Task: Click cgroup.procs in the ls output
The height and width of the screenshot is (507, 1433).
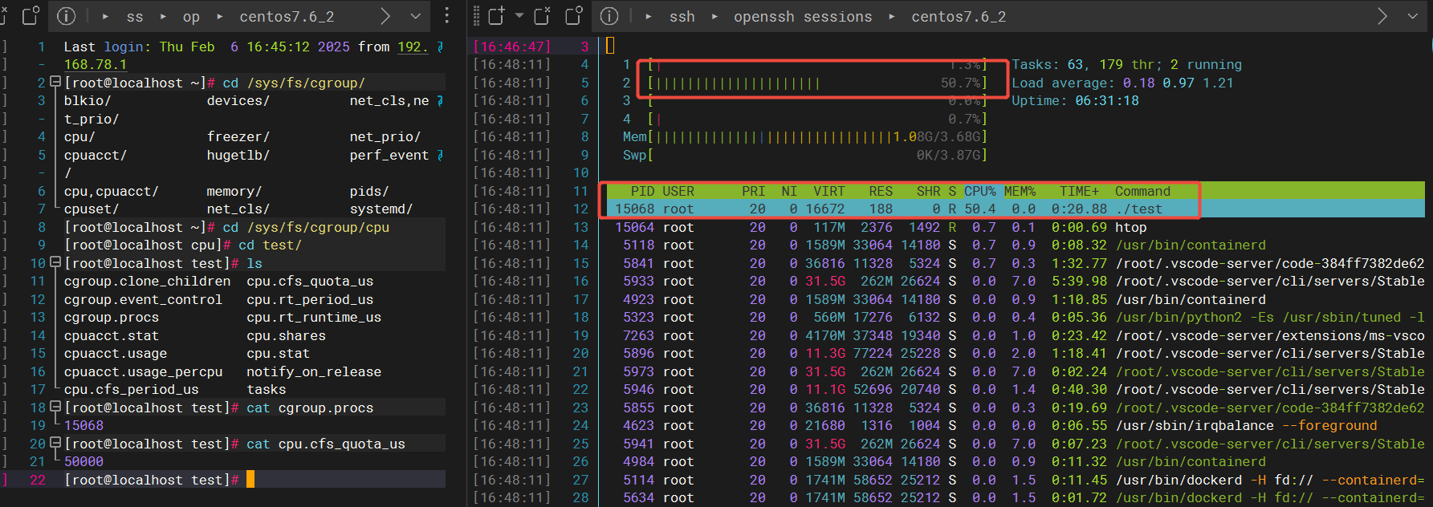Action: click(112, 317)
